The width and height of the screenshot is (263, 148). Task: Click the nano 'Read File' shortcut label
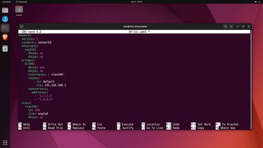(x=55, y=128)
